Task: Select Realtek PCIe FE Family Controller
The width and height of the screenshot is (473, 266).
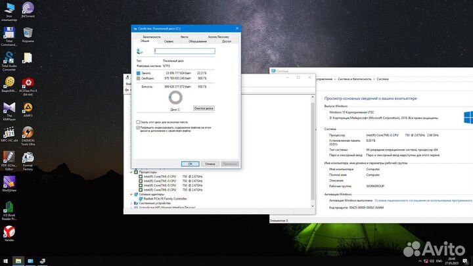Action: (x=165, y=199)
